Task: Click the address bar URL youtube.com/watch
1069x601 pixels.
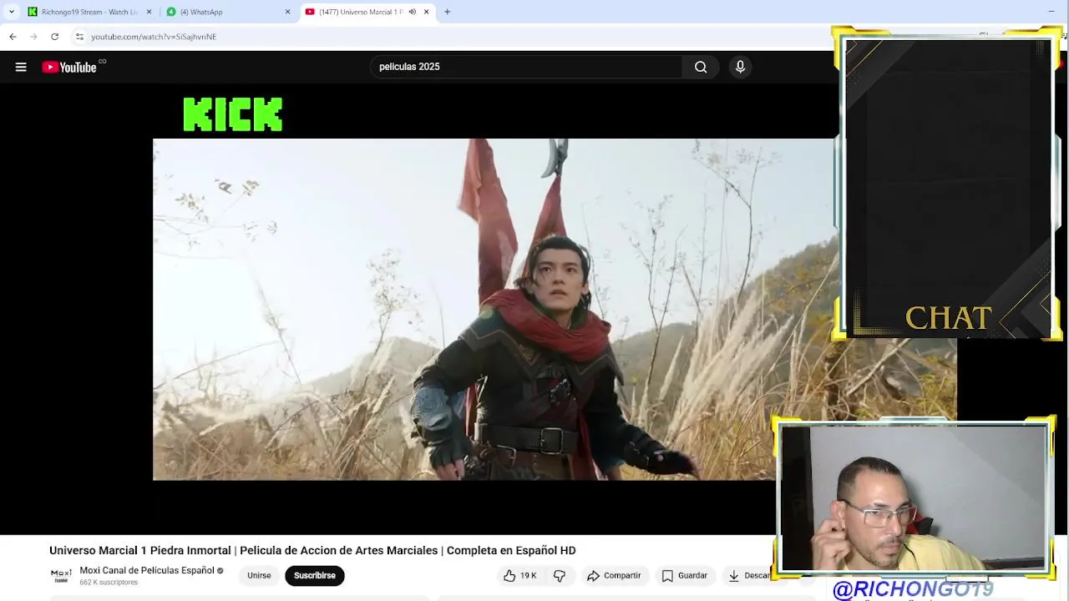Action: (x=154, y=37)
